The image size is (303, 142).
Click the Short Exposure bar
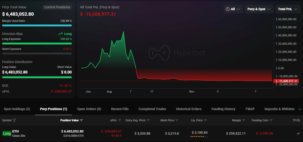click(37, 53)
